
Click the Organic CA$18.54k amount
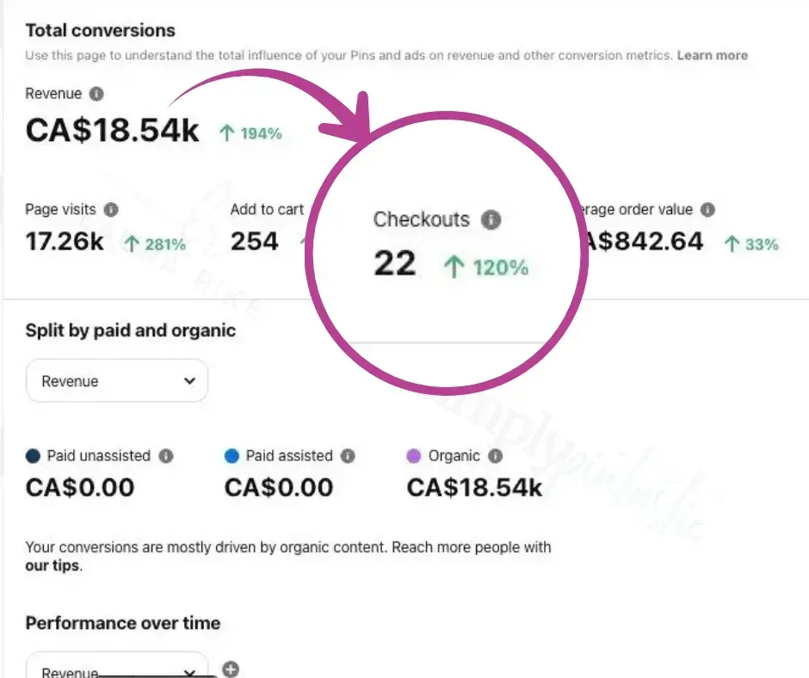pyautogui.click(x=474, y=488)
